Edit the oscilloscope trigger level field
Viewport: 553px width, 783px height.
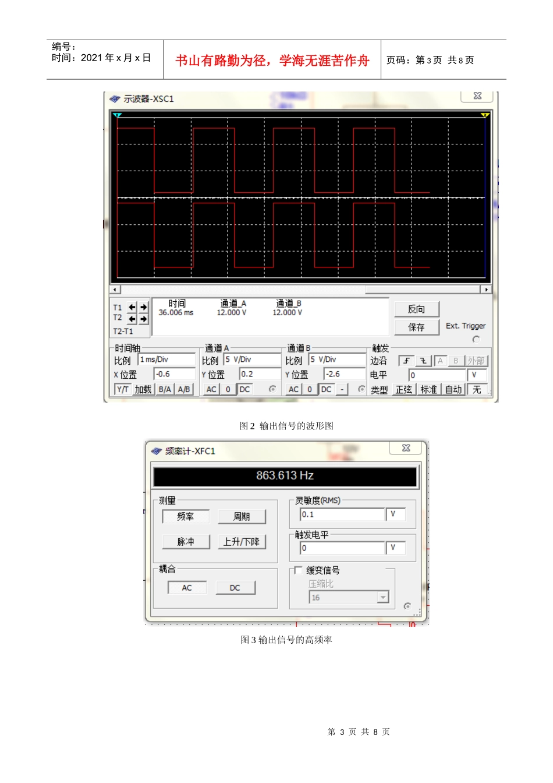437,375
